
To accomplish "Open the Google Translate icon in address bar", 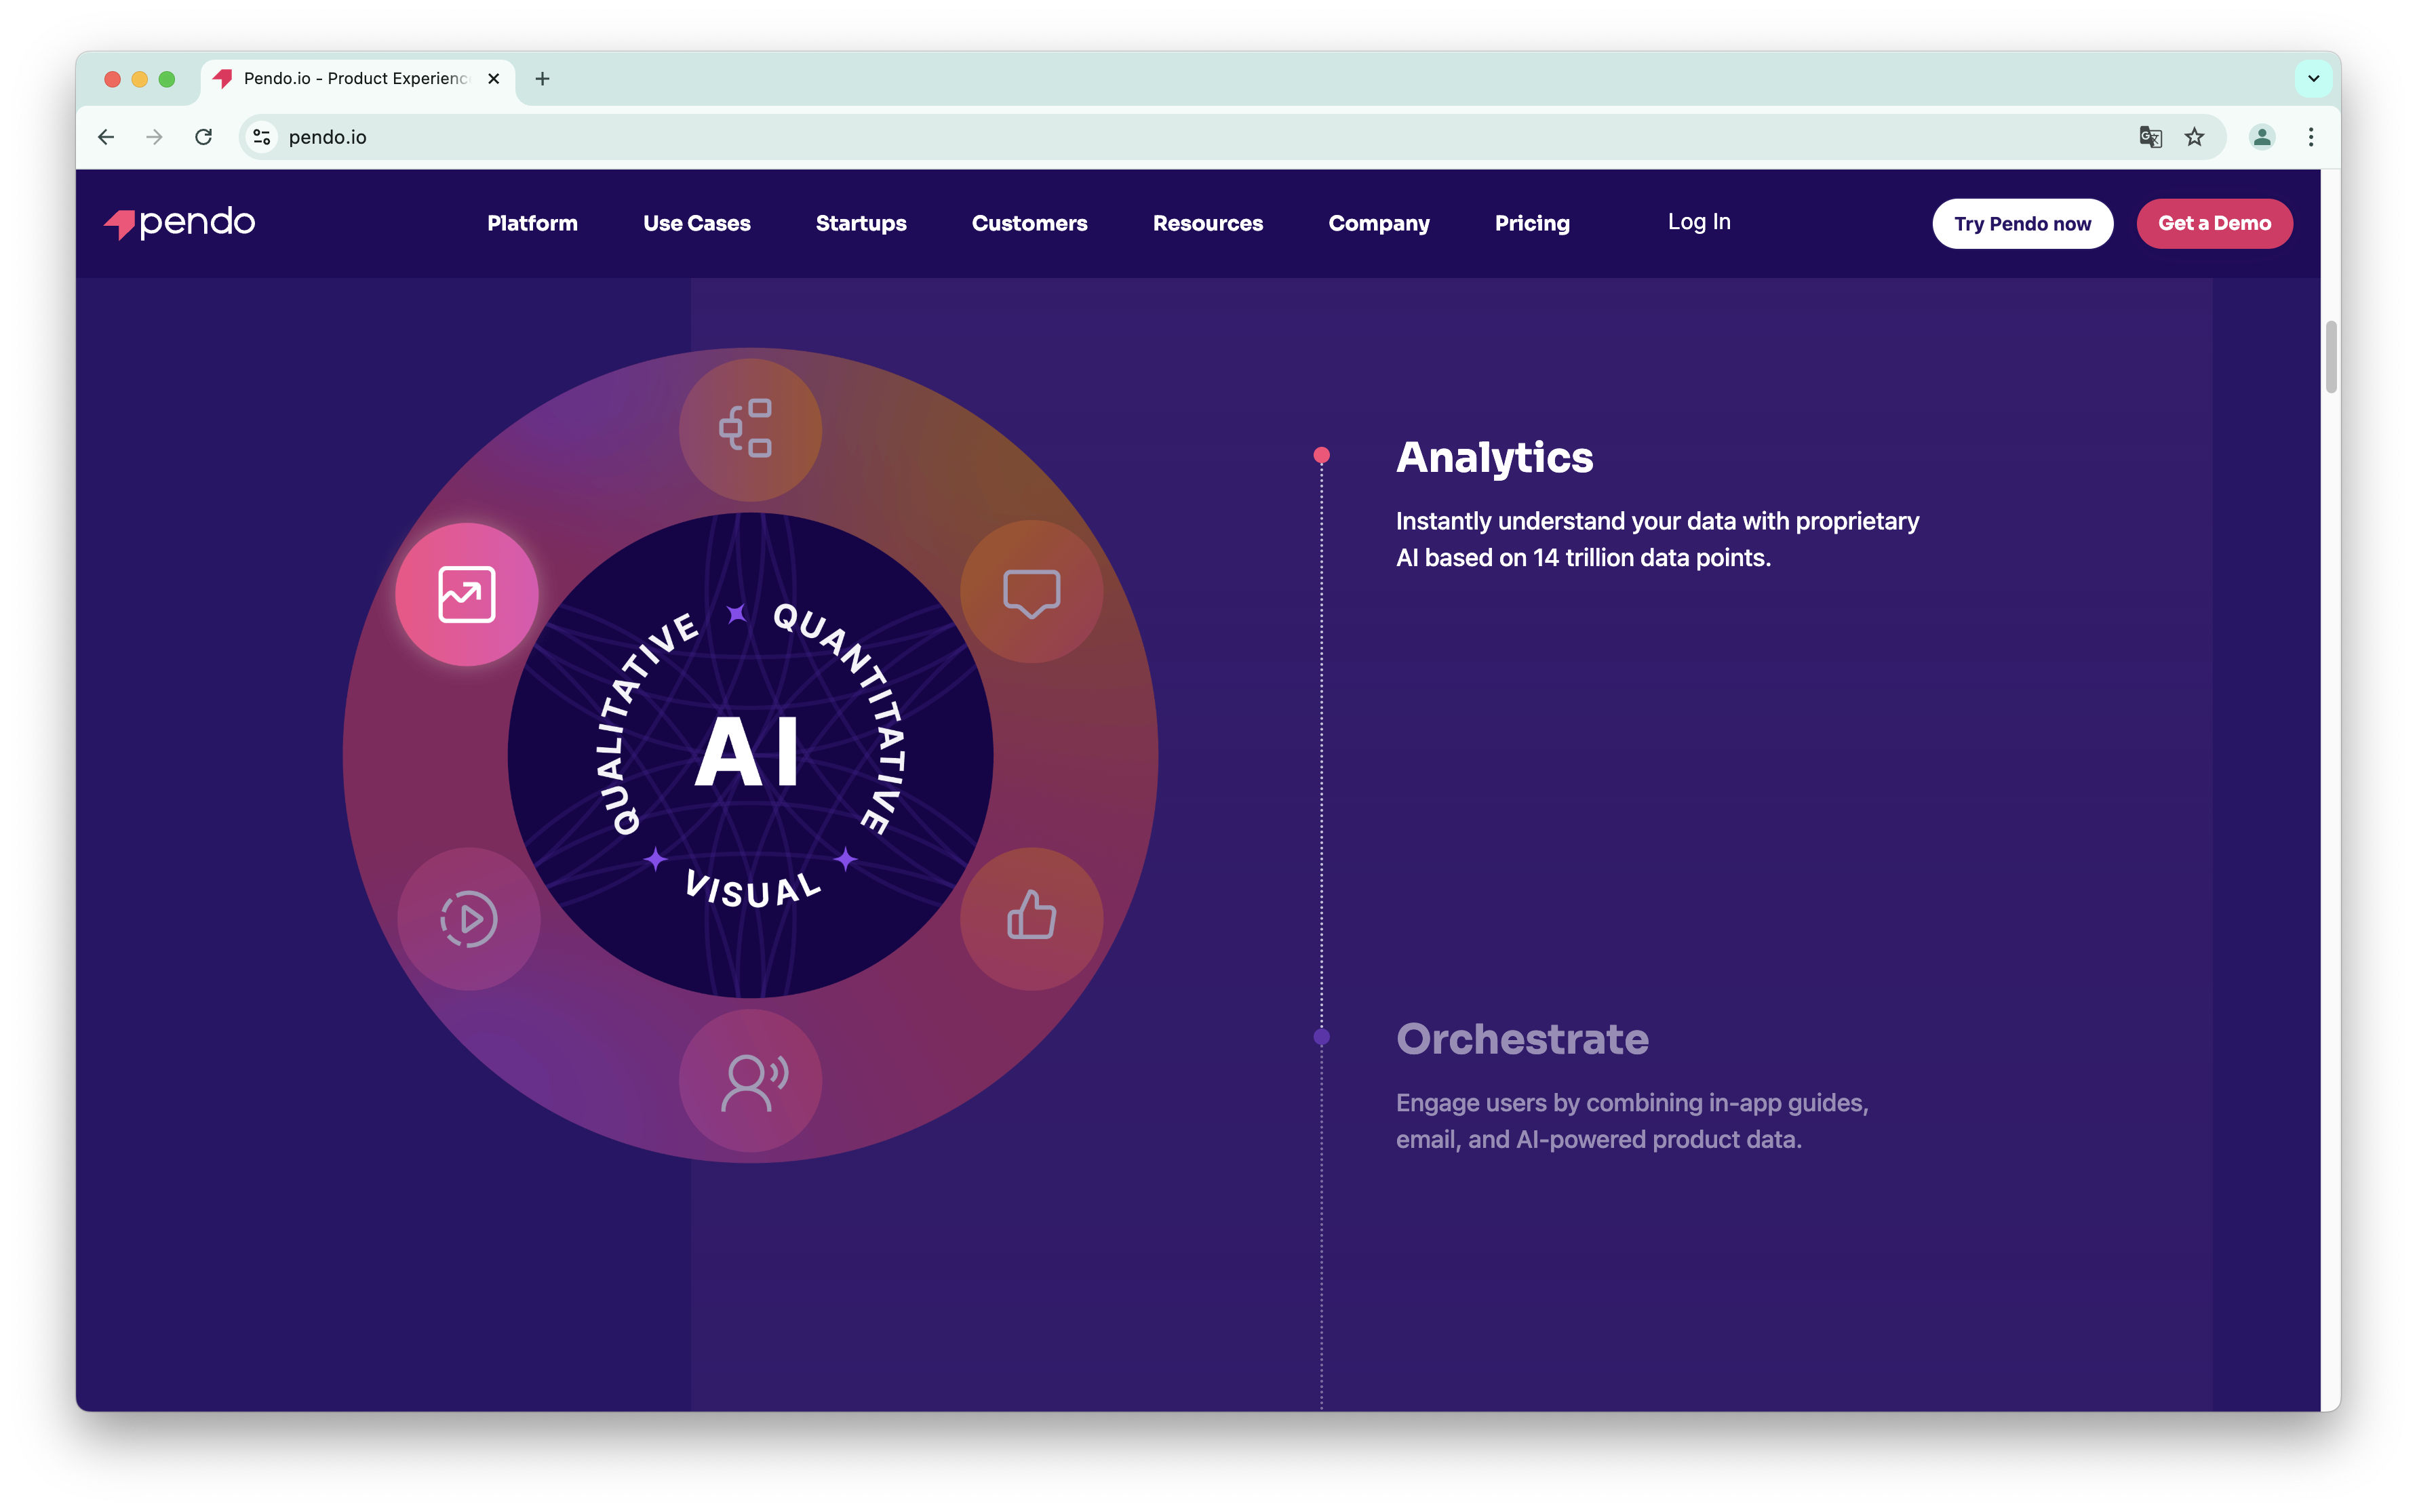I will click(2150, 137).
